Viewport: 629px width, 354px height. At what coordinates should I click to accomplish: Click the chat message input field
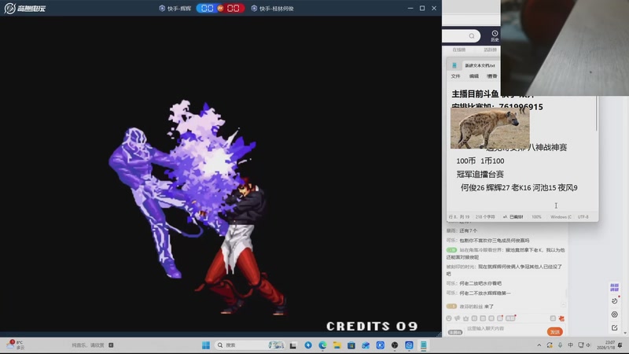(x=505, y=329)
